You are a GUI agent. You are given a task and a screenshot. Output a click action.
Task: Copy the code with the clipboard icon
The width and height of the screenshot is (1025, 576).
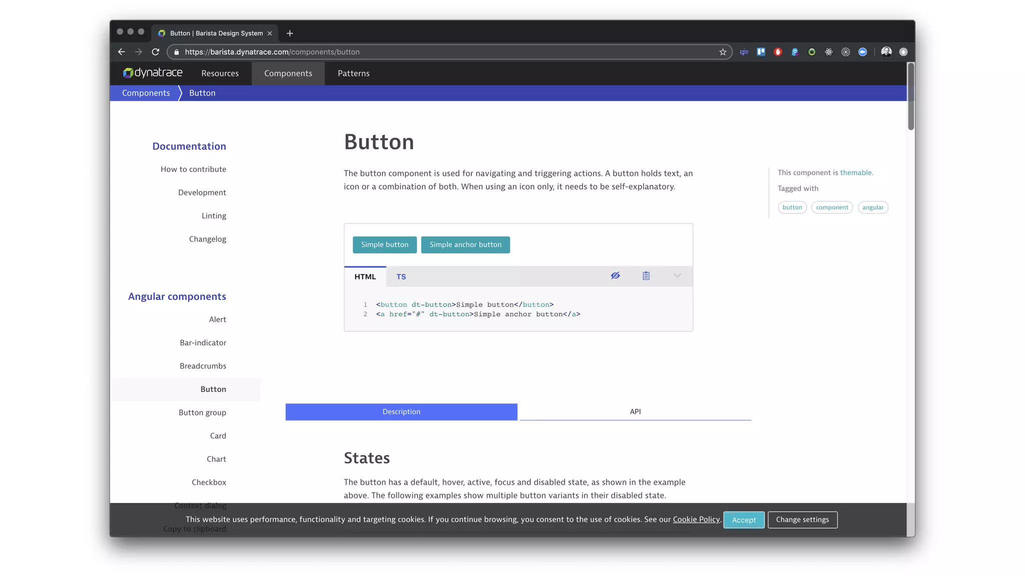[x=646, y=276]
